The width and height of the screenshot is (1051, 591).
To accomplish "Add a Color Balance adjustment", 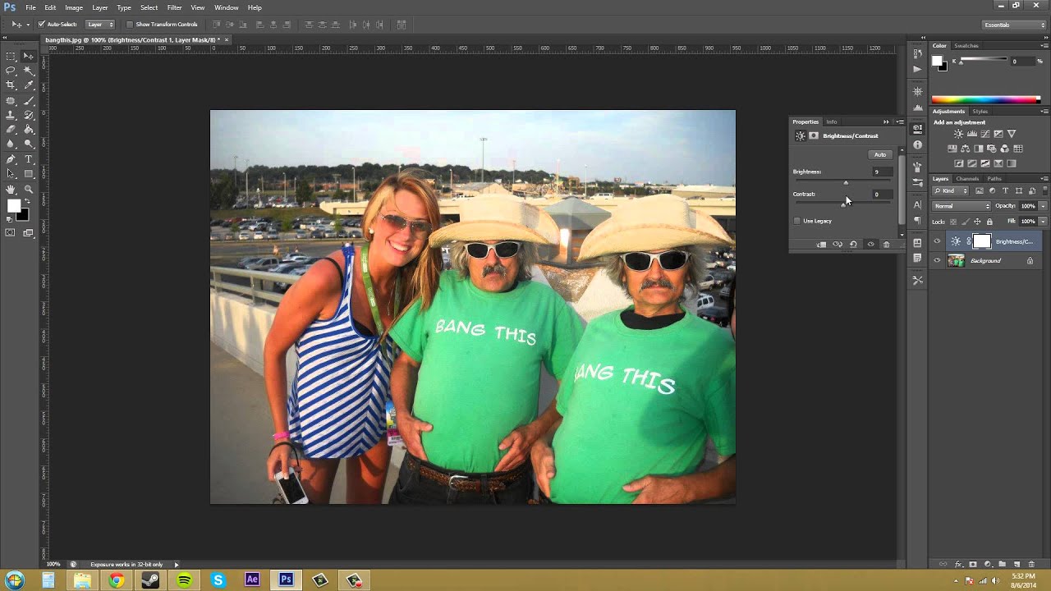I will coord(965,149).
